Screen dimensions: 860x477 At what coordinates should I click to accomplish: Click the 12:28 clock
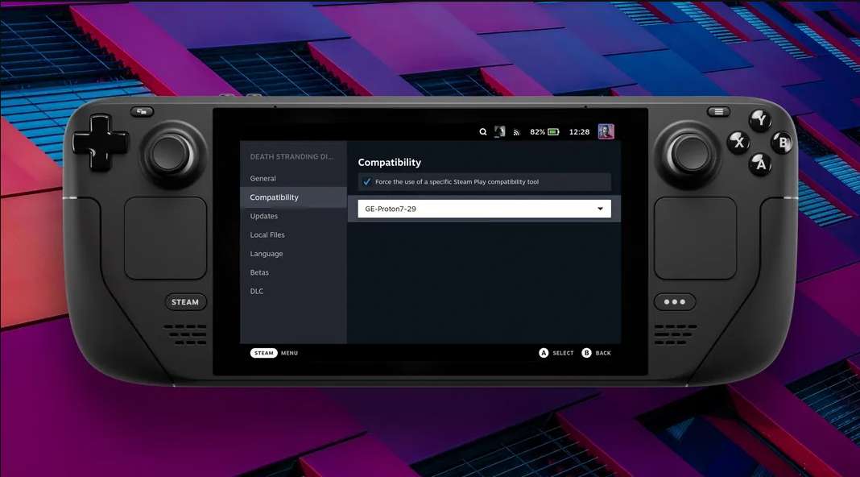pos(579,131)
